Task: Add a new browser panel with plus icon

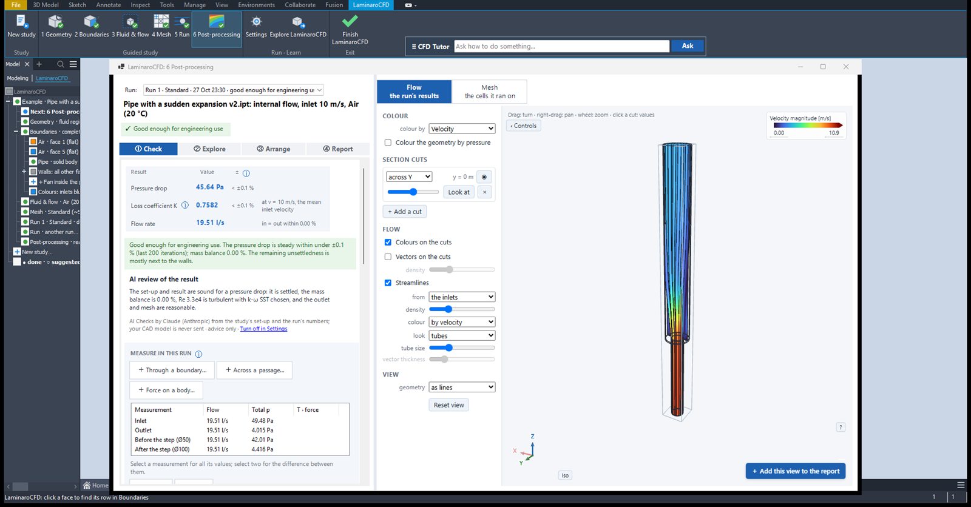Action: tap(39, 64)
